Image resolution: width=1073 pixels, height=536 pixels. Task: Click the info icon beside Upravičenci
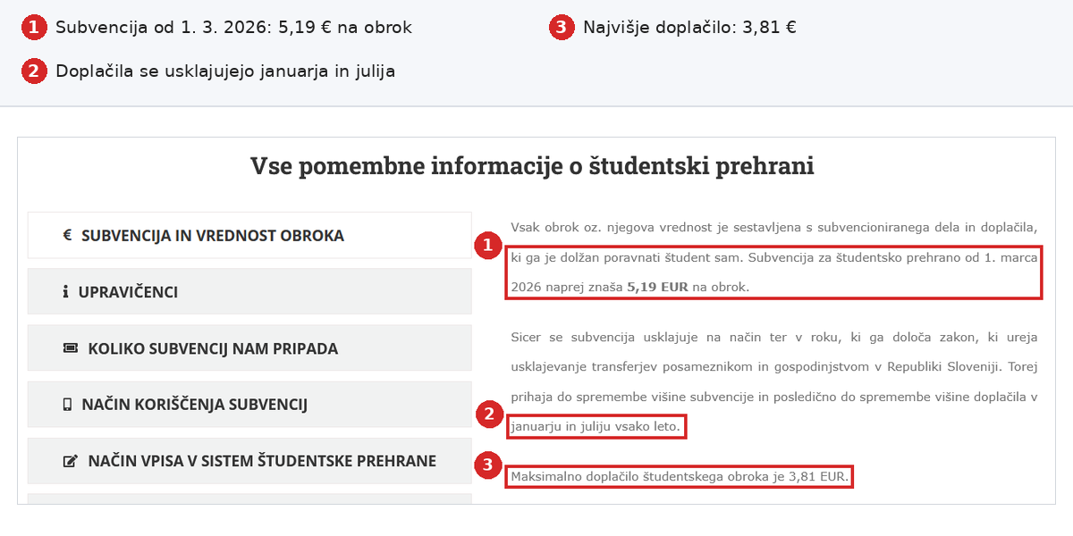(65, 292)
